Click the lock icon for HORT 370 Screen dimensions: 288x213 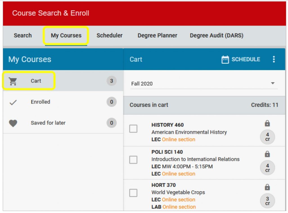pyautogui.click(x=267, y=187)
